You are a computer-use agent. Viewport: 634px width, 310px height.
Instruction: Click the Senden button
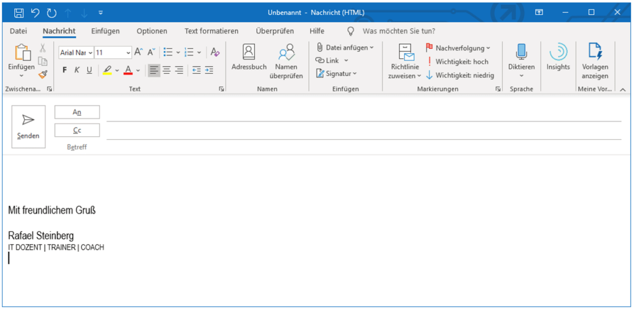[28, 127]
